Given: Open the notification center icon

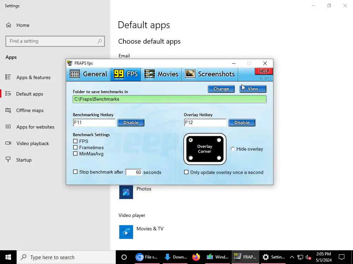Looking at the screenshot, I should [x=342, y=257].
